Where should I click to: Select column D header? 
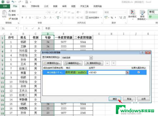coord(48,34)
